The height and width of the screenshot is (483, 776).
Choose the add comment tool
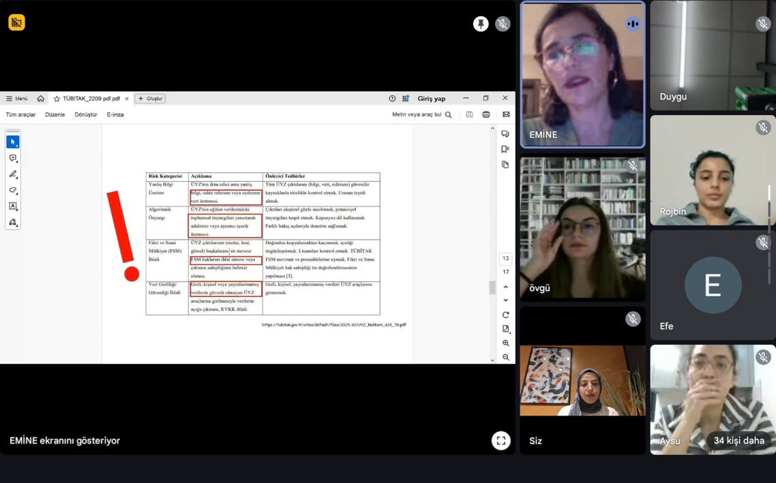(x=13, y=158)
